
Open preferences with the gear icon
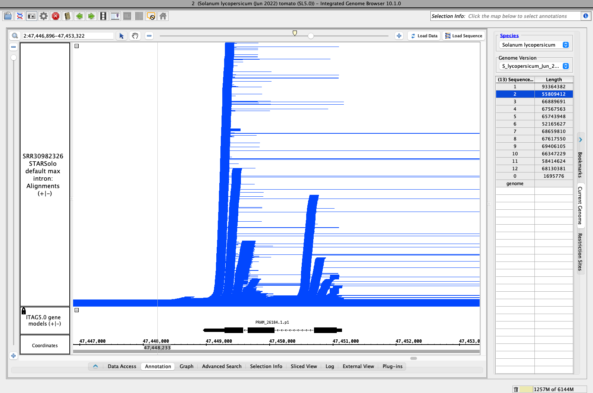(x=44, y=16)
